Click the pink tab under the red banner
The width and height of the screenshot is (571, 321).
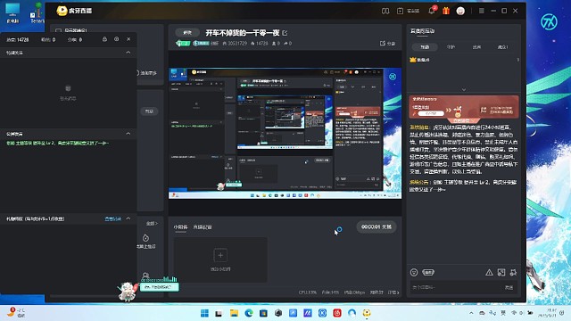point(464,120)
